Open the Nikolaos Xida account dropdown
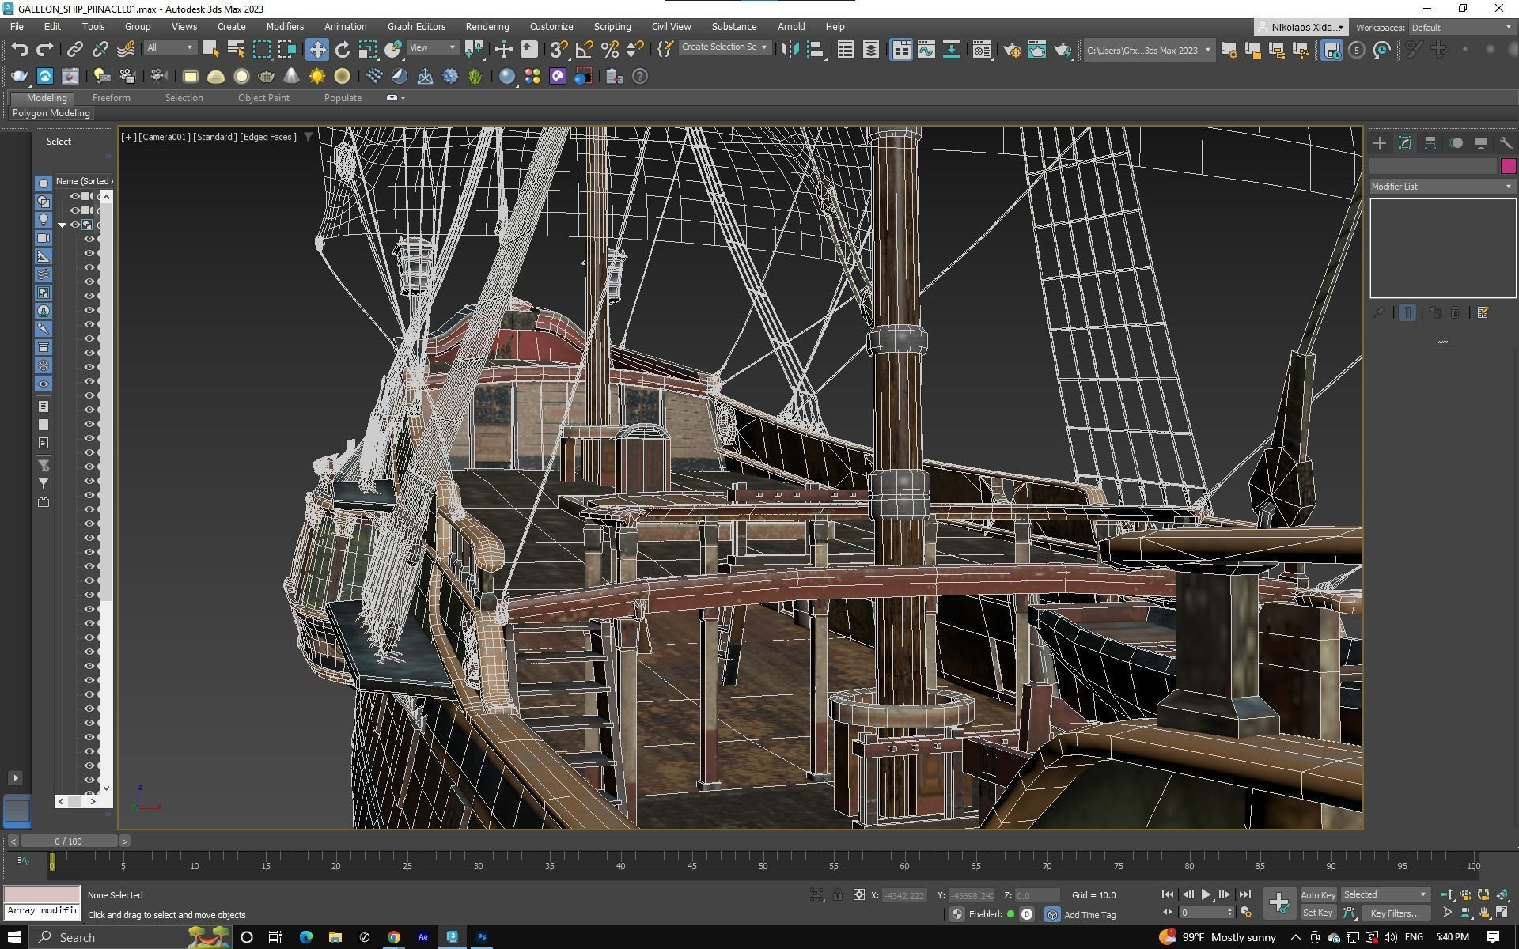1519x949 pixels. 1302,28
